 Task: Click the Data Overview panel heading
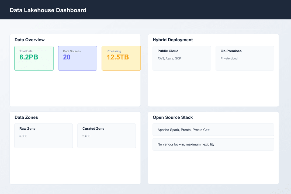(30, 40)
